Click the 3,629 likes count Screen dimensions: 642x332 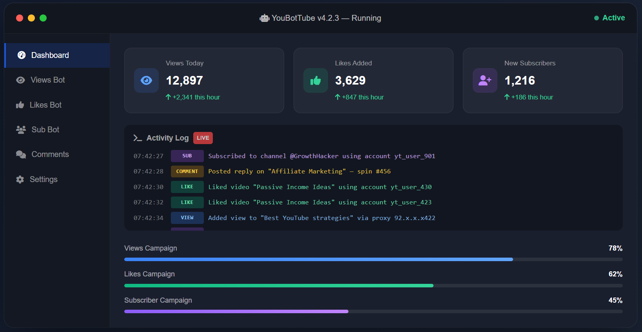[x=350, y=80]
